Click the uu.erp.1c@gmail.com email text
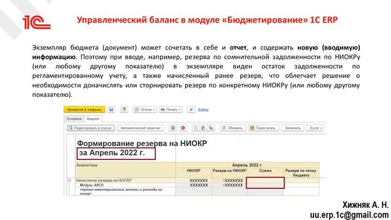391x220 pixels. [x=349, y=215]
